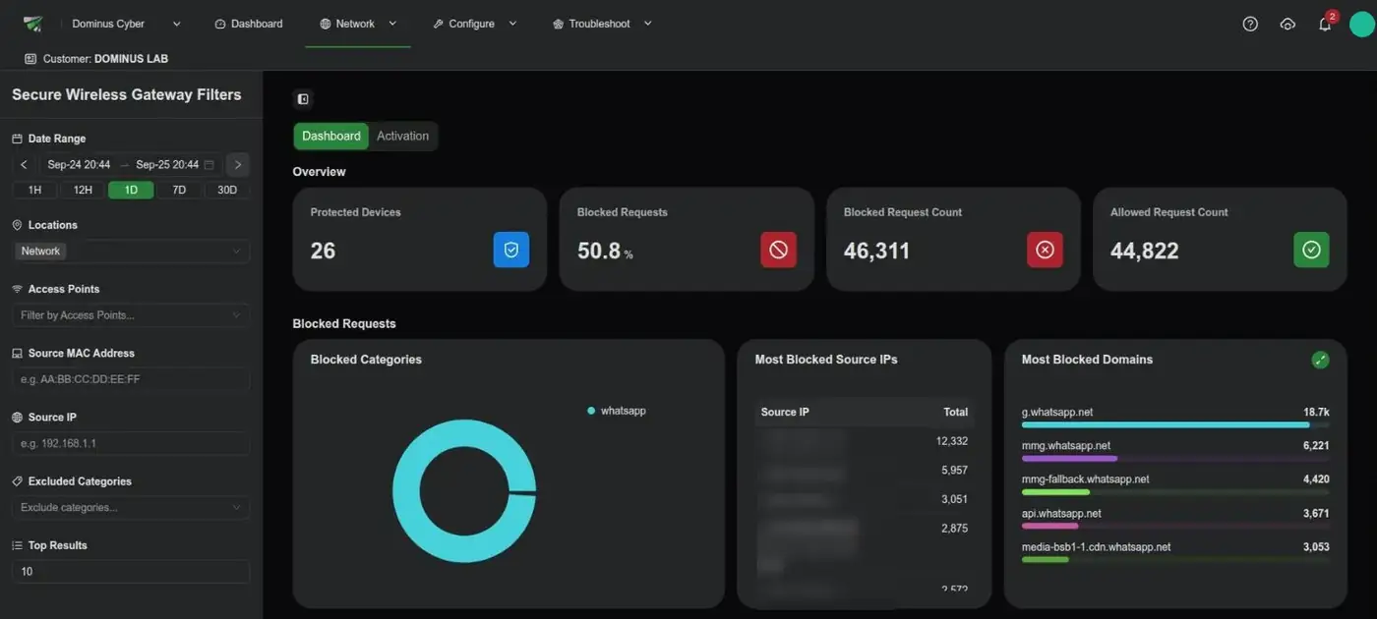Expand the Configure menu chevron
Viewport: 1377px width, 619px height.
pos(512,24)
